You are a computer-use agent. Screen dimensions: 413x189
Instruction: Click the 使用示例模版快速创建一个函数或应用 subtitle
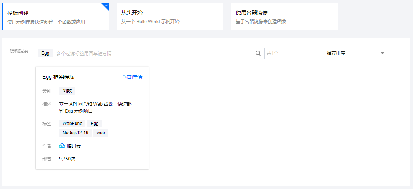(46, 22)
